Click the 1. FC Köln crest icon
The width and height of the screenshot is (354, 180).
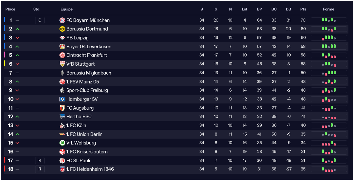click(62, 125)
